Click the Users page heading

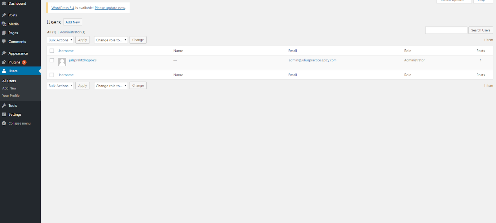54,22
